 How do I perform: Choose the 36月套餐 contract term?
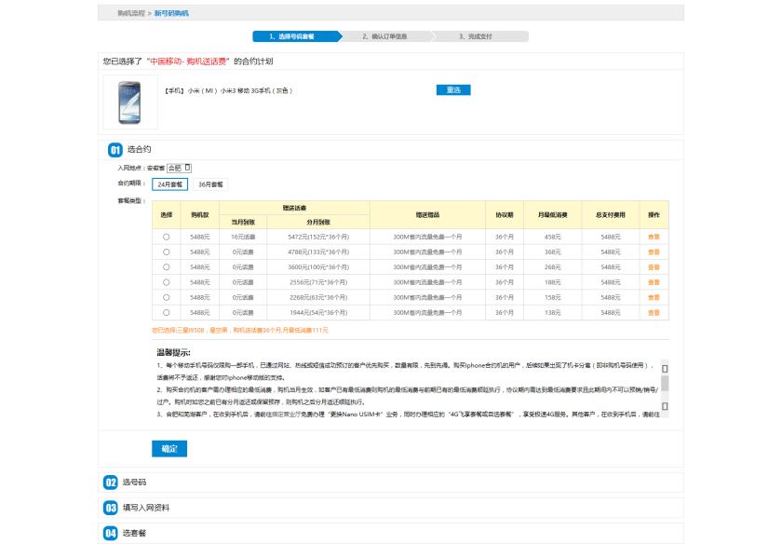[x=210, y=184]
